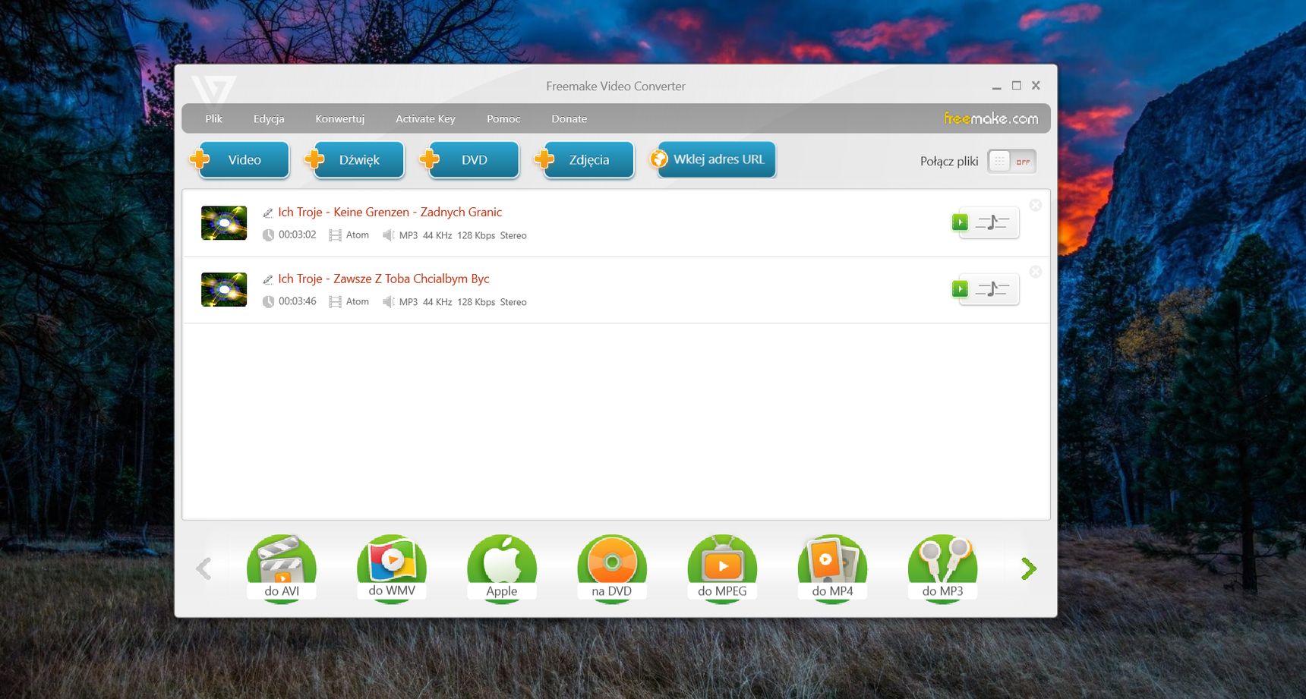Maximize the Freemake Video Converter window

1017,86
